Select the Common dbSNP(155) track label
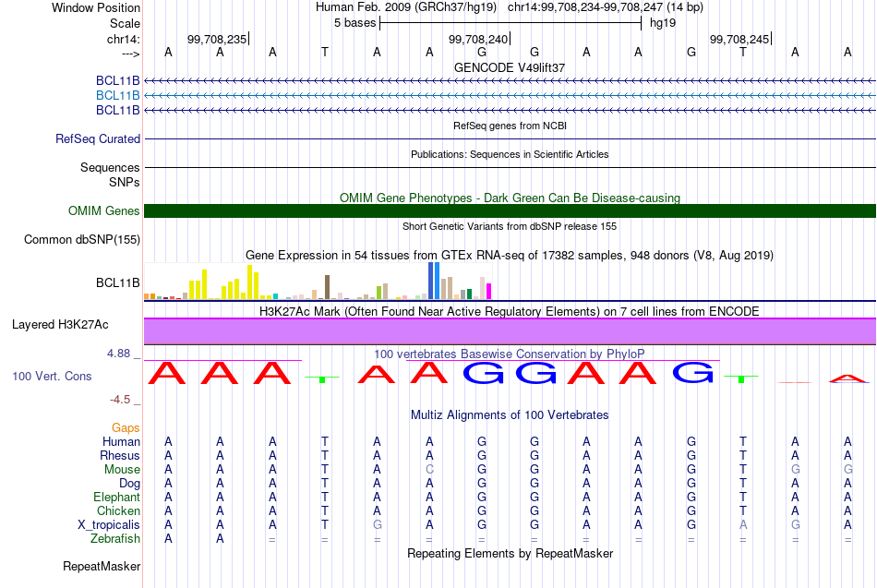 click(81, 239)
